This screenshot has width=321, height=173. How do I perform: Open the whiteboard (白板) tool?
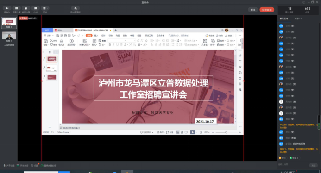[35, 8]
